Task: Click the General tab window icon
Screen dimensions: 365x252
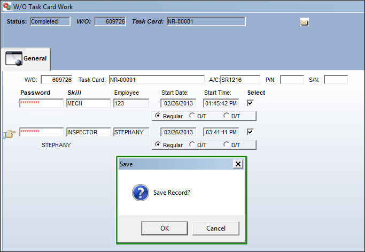Action: coord(14,58)
